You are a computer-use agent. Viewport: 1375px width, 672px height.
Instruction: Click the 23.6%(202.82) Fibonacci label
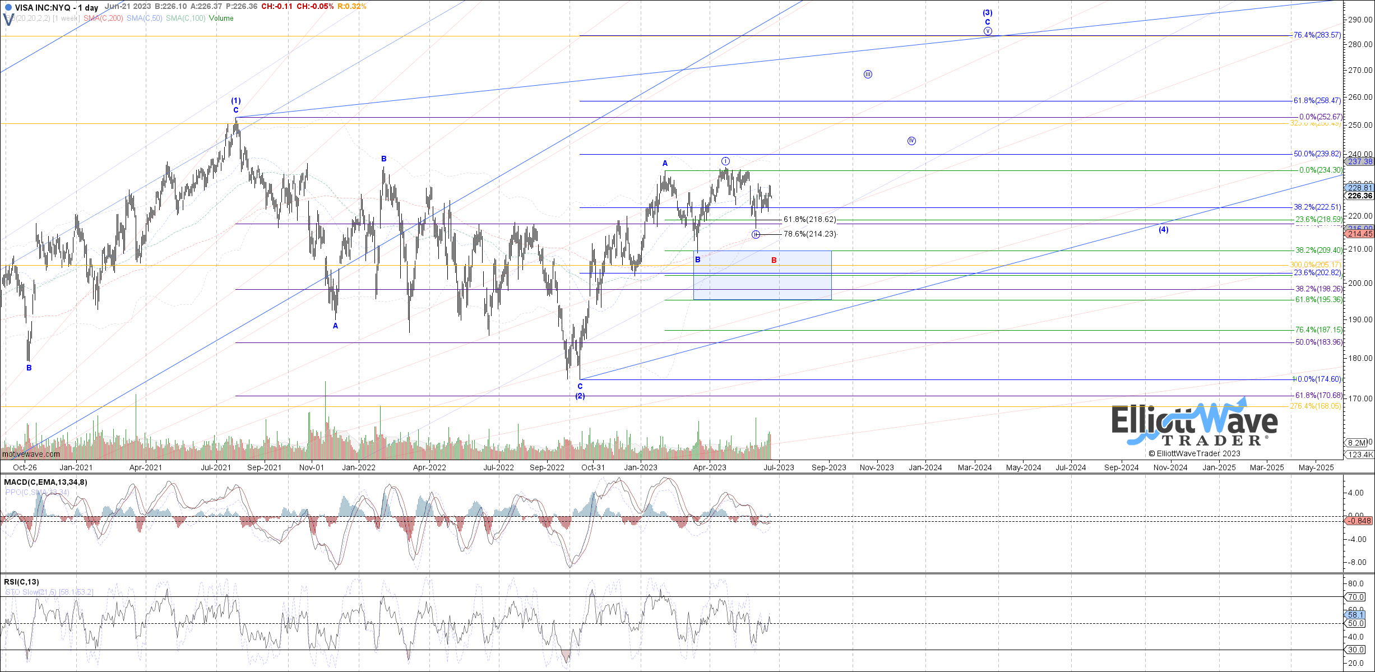[1317, 273]
